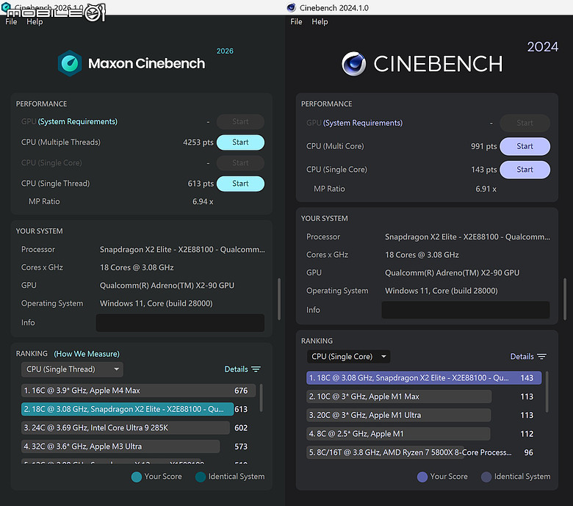Select 8C Apple M1 ranking row
Image resolution: width=573 pixels, height=506 pixels.
pos(398,434)
